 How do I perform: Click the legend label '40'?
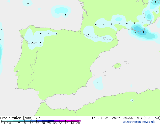(x=66, y=123)
